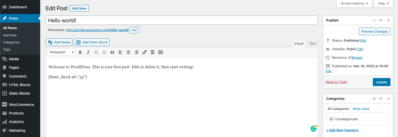This screenshot has height=137, width=398.
Task: Edit the published date
Action: pos(328,71)
